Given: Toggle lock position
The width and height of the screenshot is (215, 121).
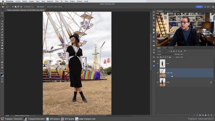Looking at the screenshot, I should 165,57.
